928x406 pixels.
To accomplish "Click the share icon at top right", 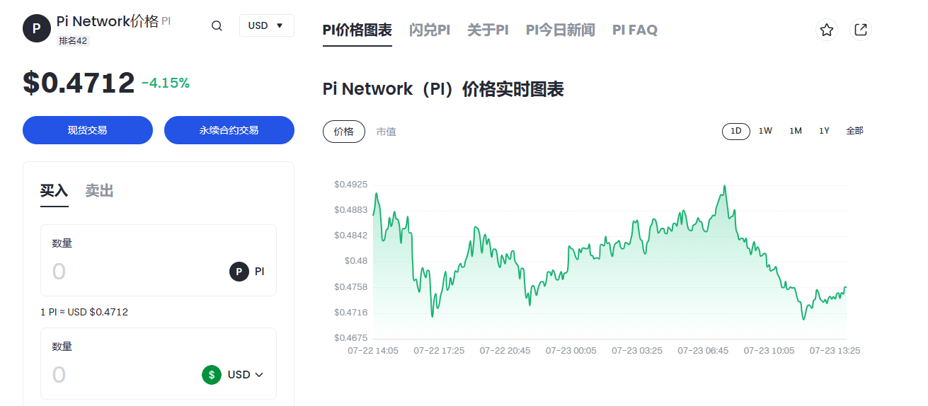I will tap(861, 30).
